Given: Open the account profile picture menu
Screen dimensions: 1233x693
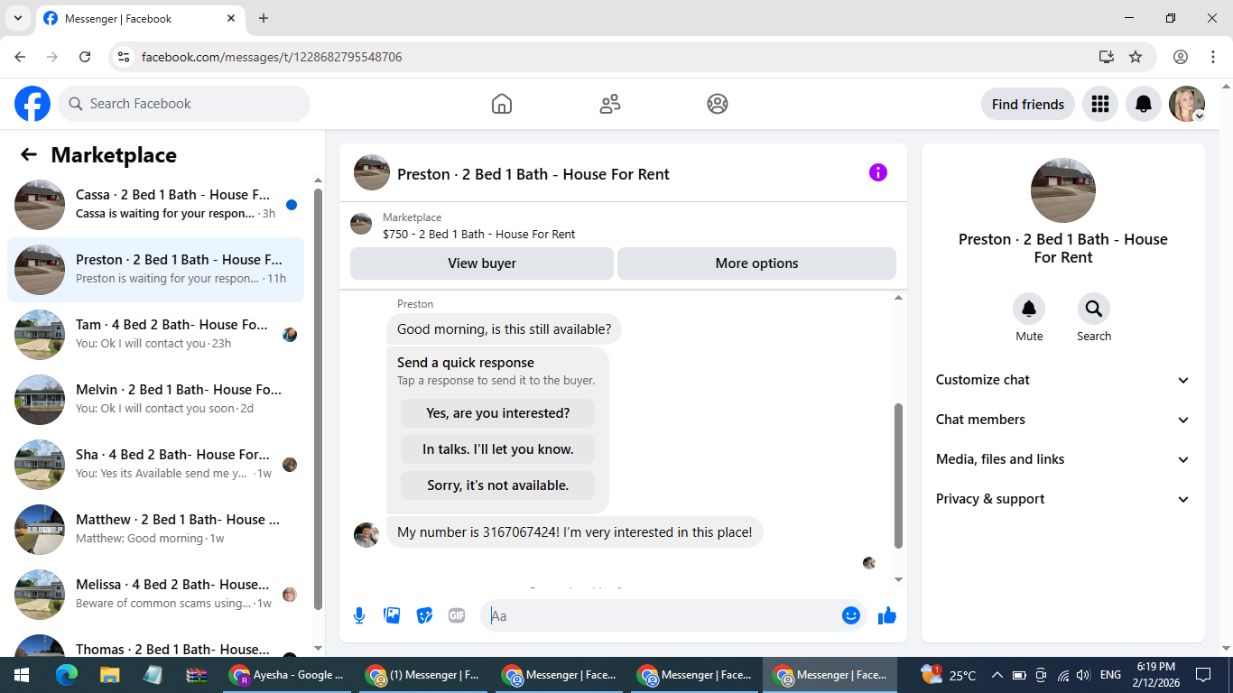Looking at the screenshot, I should click(x=1187, y=104).
